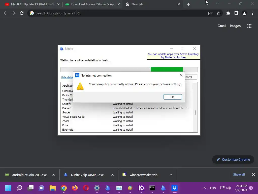Viewport: 258px width, 194px height.
Task: Bookmark this page with star icon
Action: (x=218, y=13)
